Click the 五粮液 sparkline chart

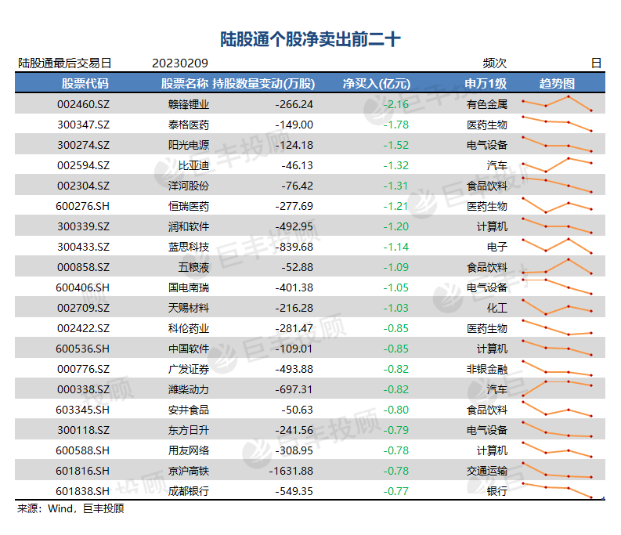tap(557, 266)
